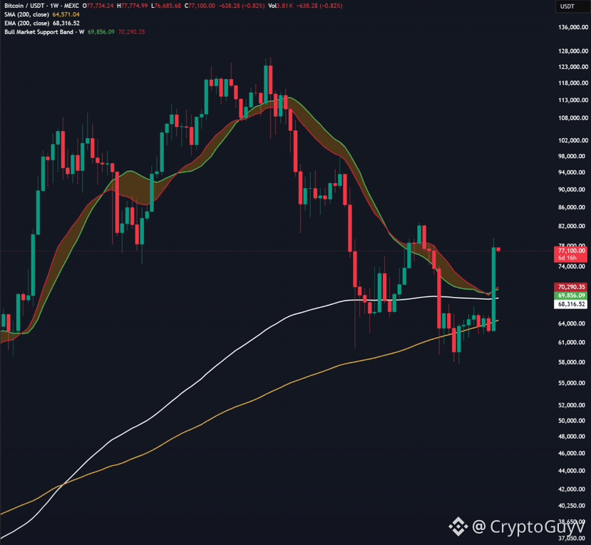
Task: Click the 40,250.00 price axis label
Action: (572, 506)
